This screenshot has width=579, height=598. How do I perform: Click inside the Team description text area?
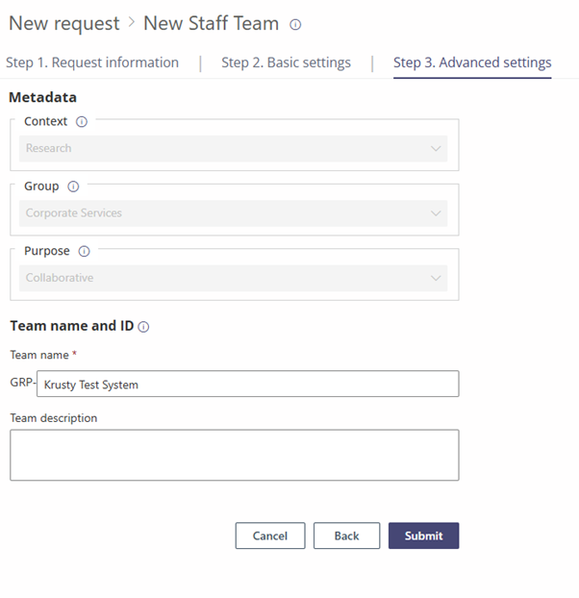click(x=234, y=455)
